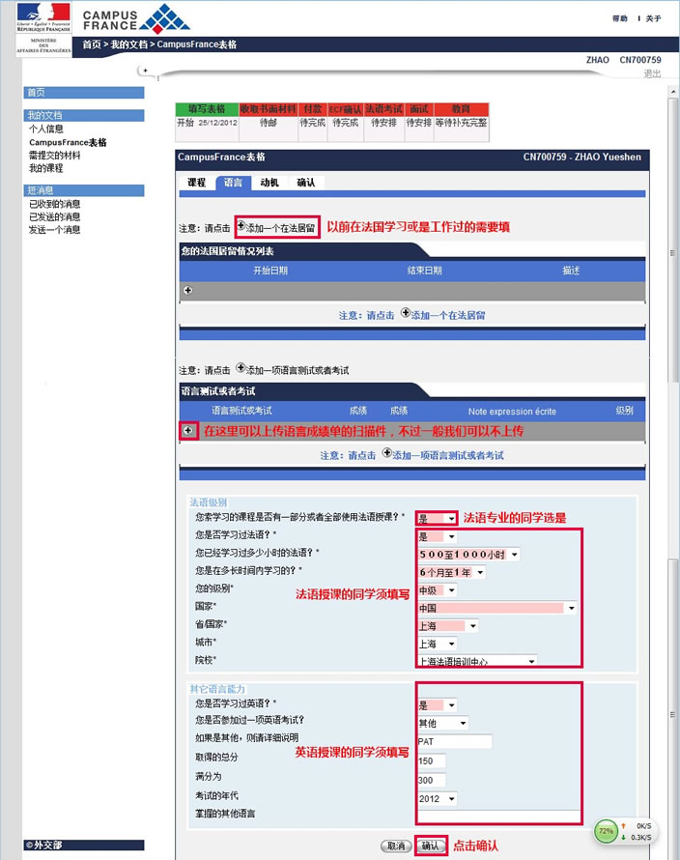The image size is (680, 860).
Task: Open 个人信息 in the sidebar
Action: click(x=46, y=129)
